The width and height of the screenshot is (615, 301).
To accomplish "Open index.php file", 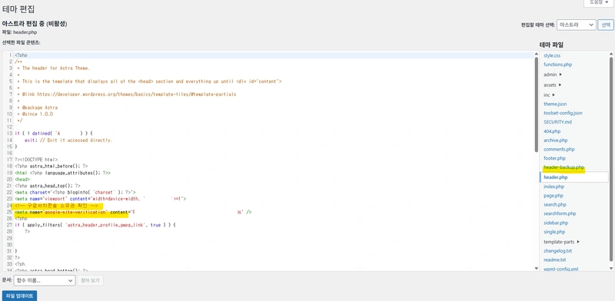I will (x=553, y=187).
